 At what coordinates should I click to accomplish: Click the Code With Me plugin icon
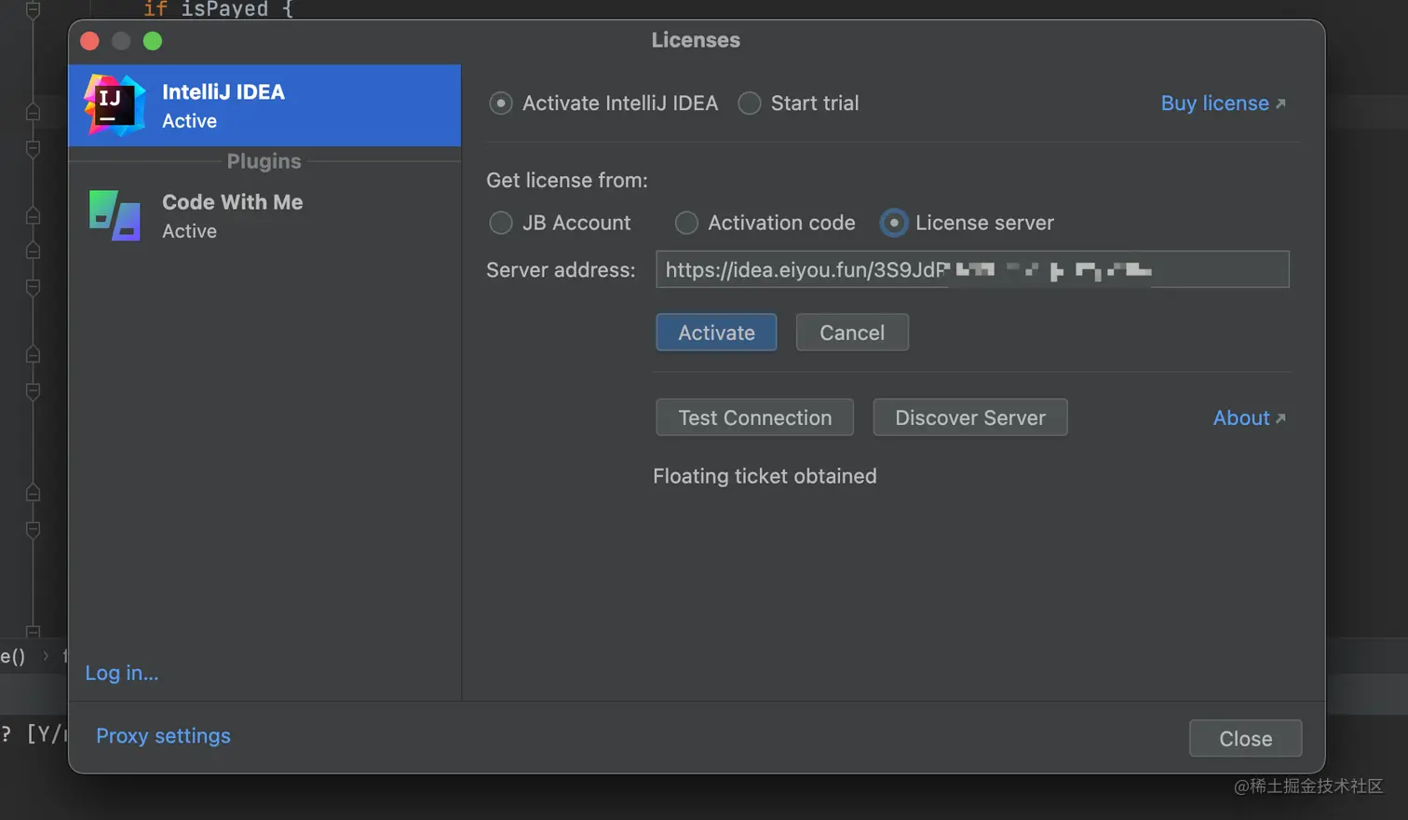115,215
